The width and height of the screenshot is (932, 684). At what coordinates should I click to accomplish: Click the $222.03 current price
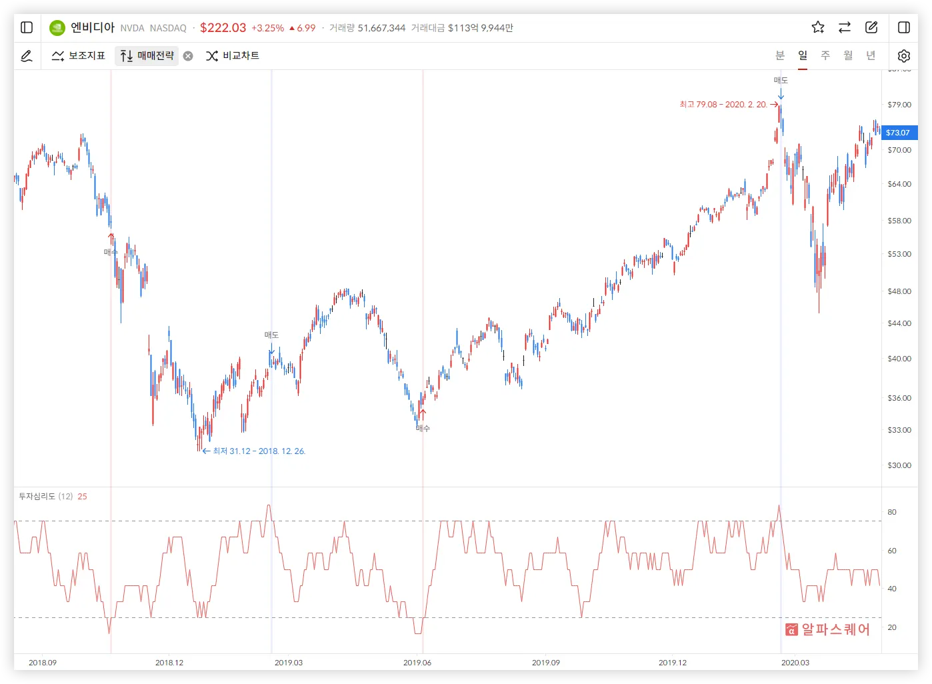223,27
